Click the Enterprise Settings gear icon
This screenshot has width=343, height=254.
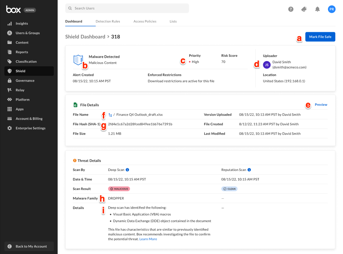pyautogui.click(x=10, y=128)
